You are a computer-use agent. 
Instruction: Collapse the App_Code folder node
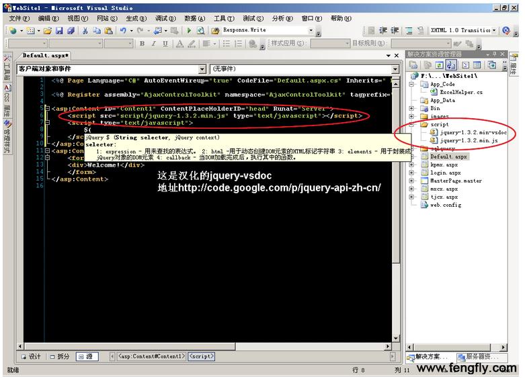pyautogui.click(x=411, y=84)
